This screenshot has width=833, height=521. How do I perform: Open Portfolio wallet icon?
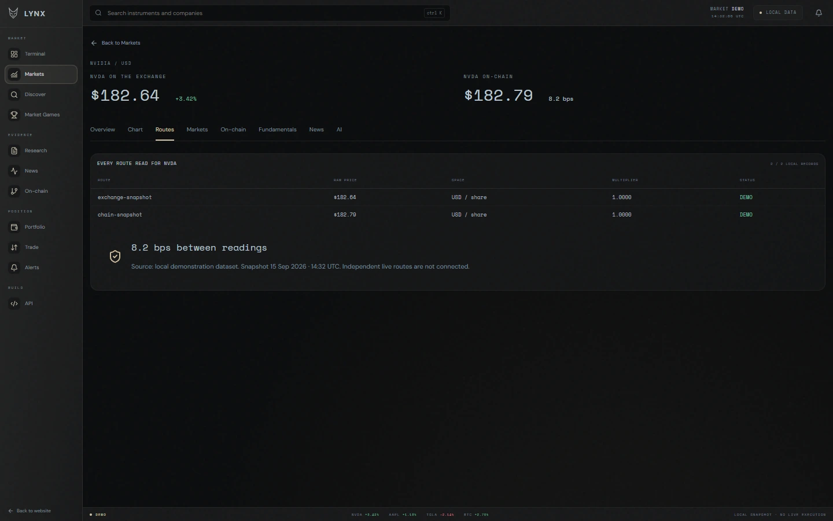coord(14,227)
